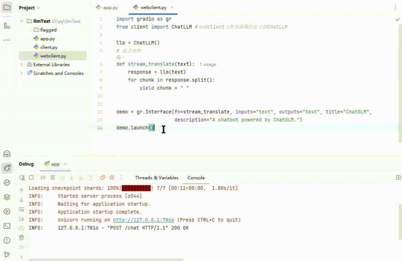Open the Project tool window folder icon

click(7, 7)
